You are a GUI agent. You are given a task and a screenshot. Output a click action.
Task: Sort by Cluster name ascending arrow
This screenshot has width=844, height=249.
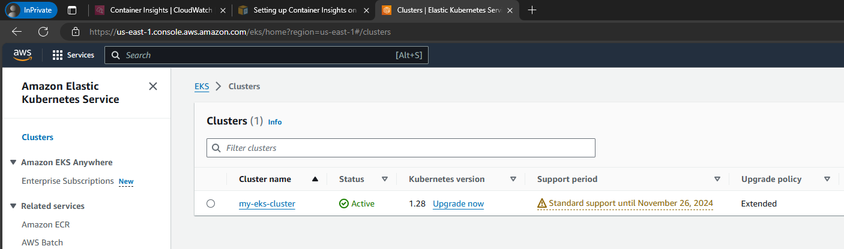coord(315,179)
